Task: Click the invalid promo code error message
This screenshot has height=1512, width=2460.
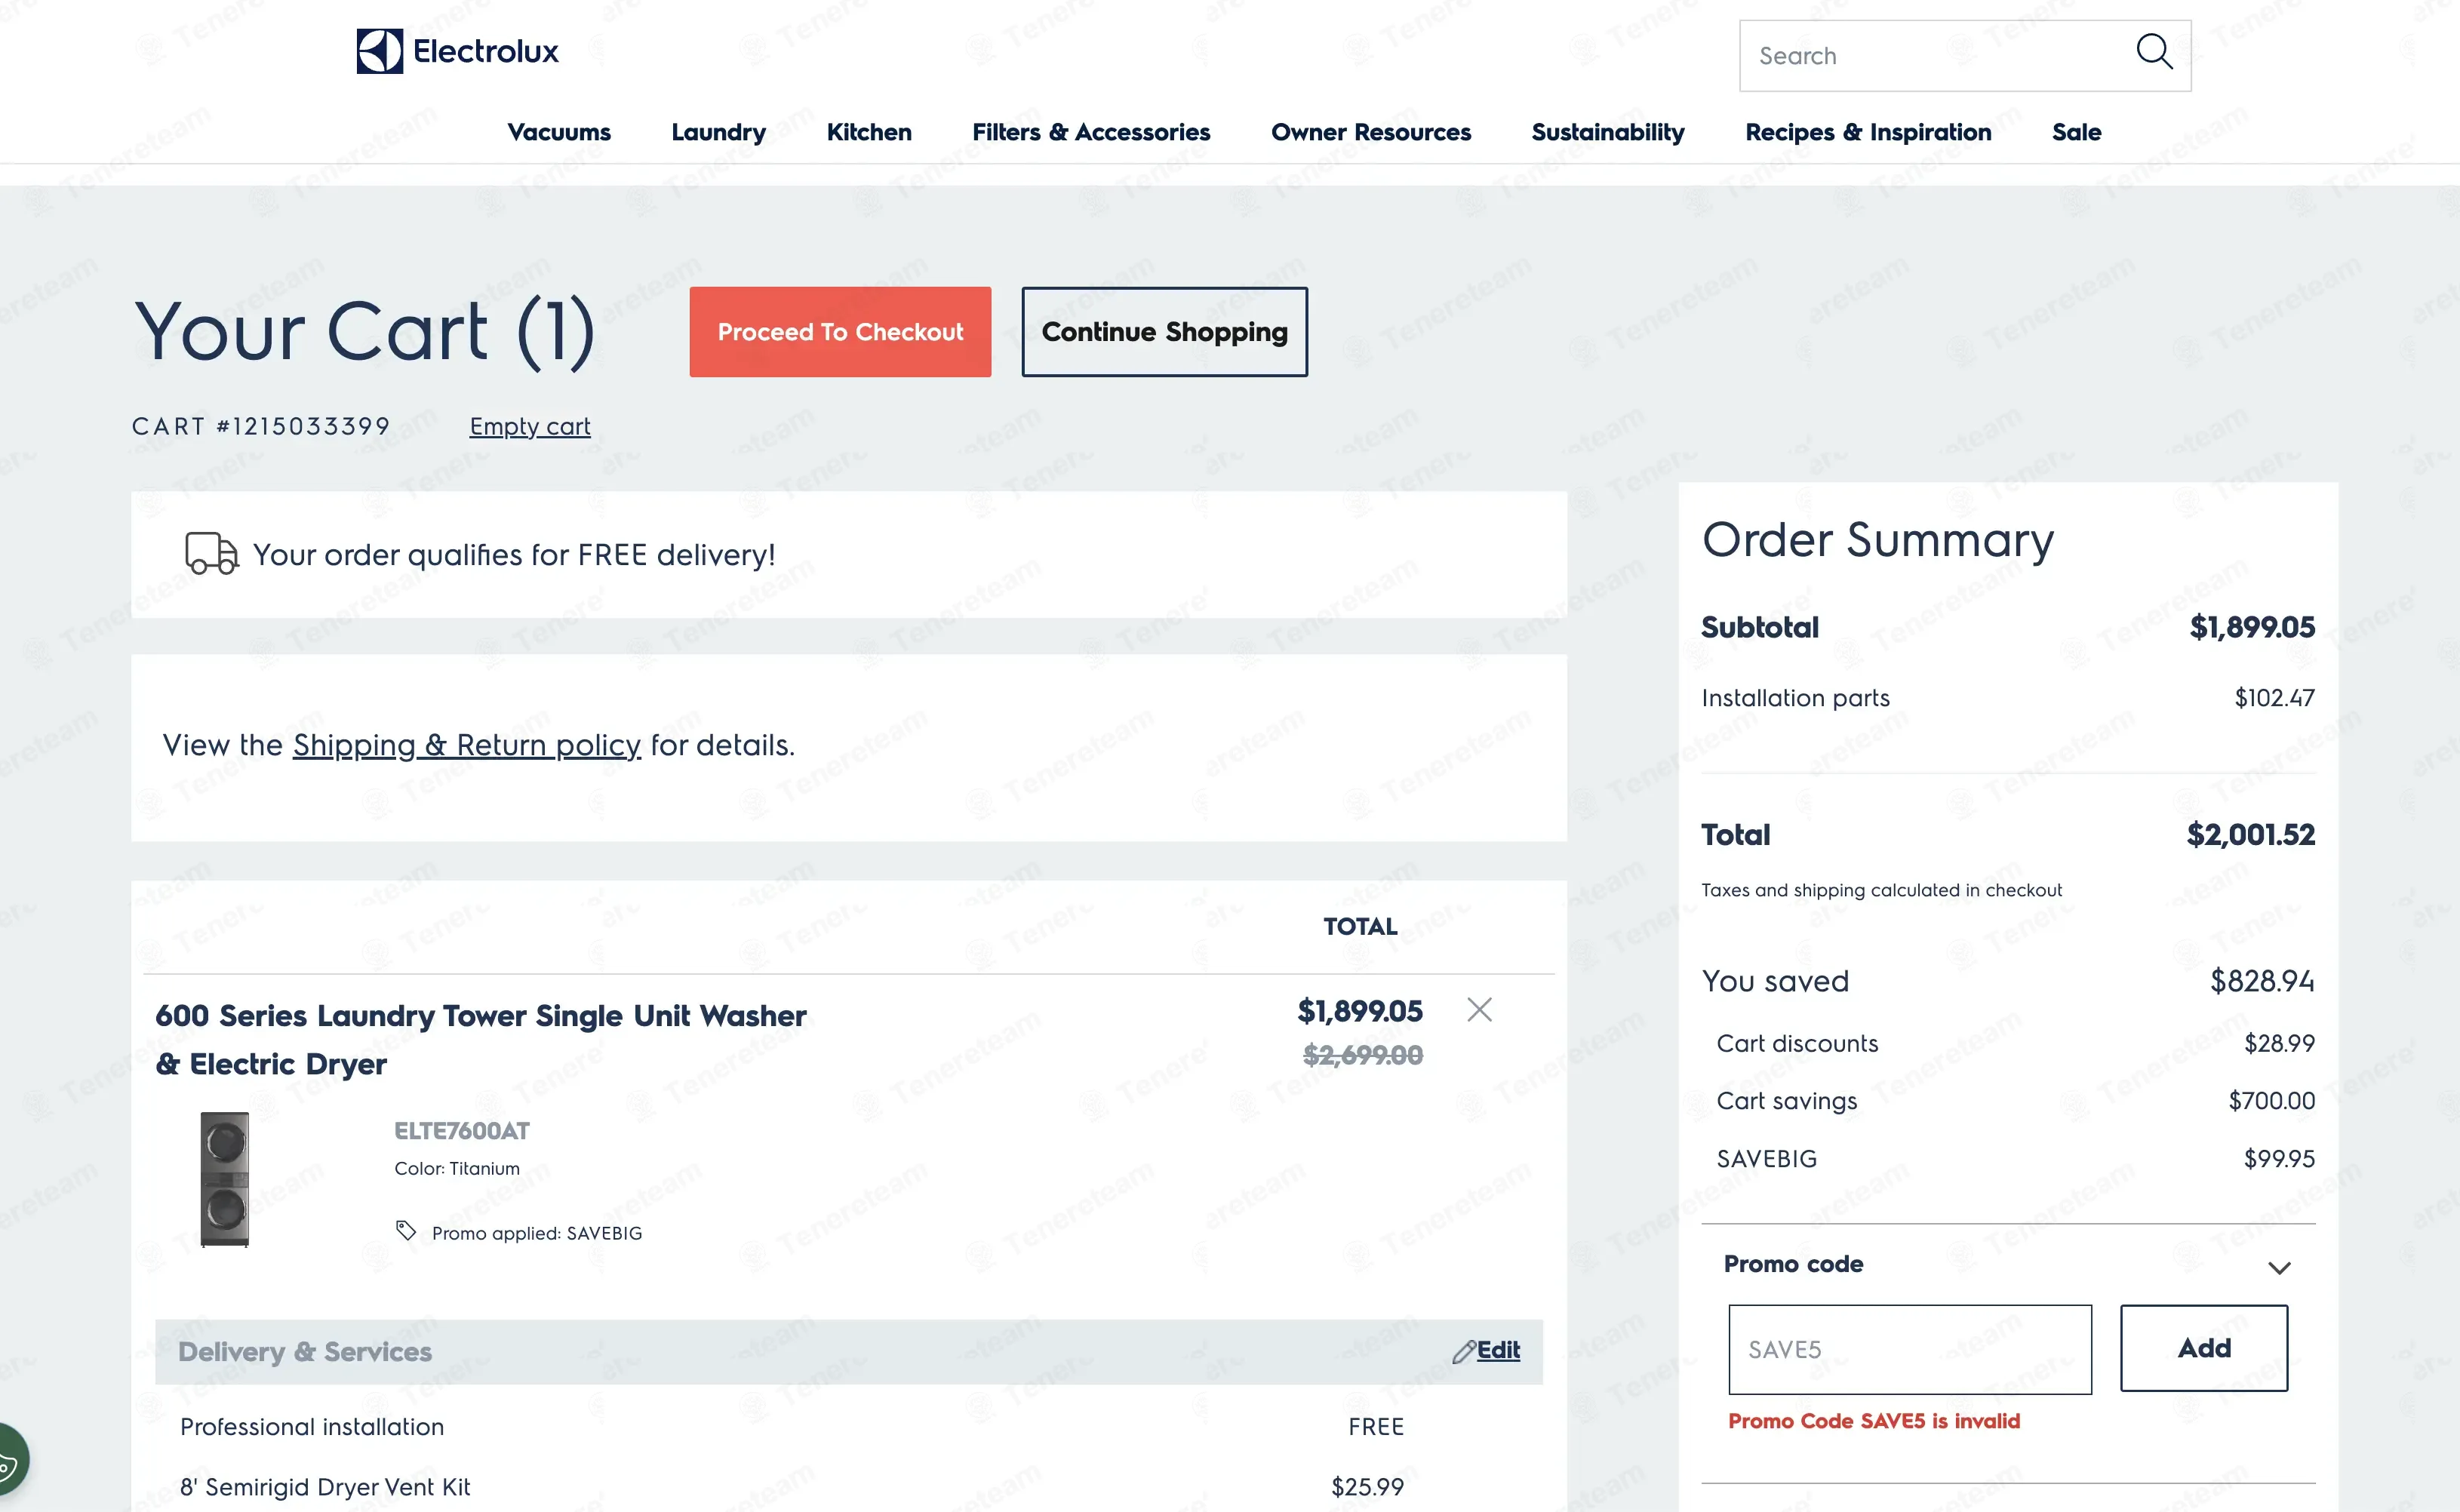Action: coord(1874,1421)
